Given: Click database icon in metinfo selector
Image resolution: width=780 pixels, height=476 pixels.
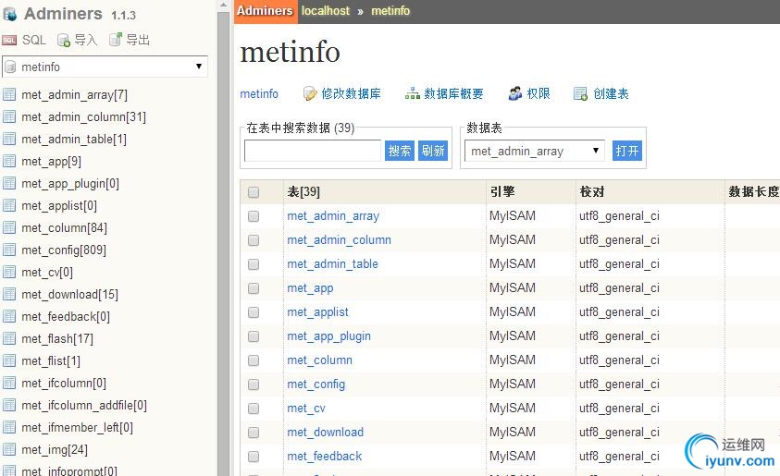Looking at the screenshot, I should pos(10,67).
